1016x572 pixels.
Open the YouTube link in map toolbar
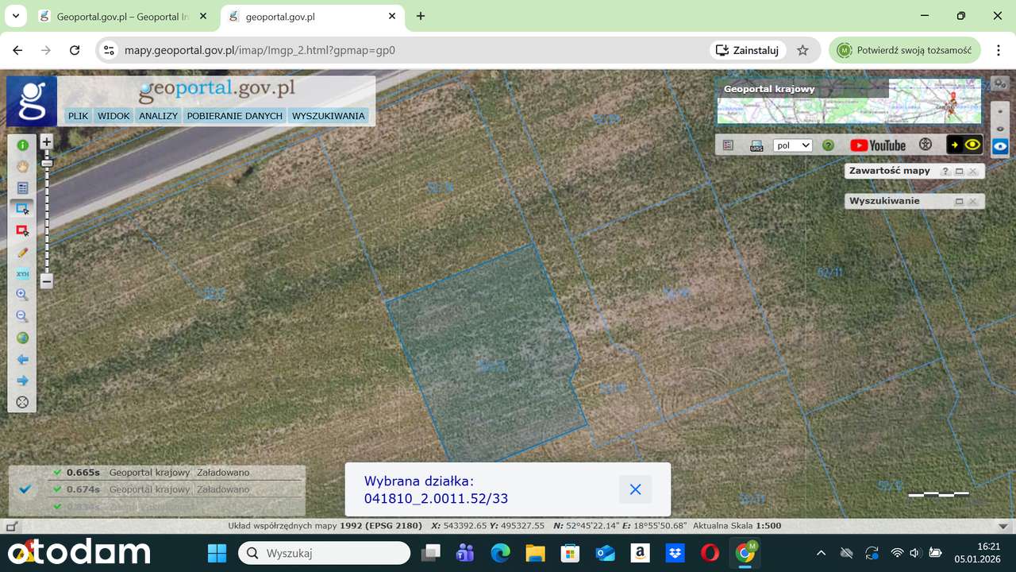(877, 145)
